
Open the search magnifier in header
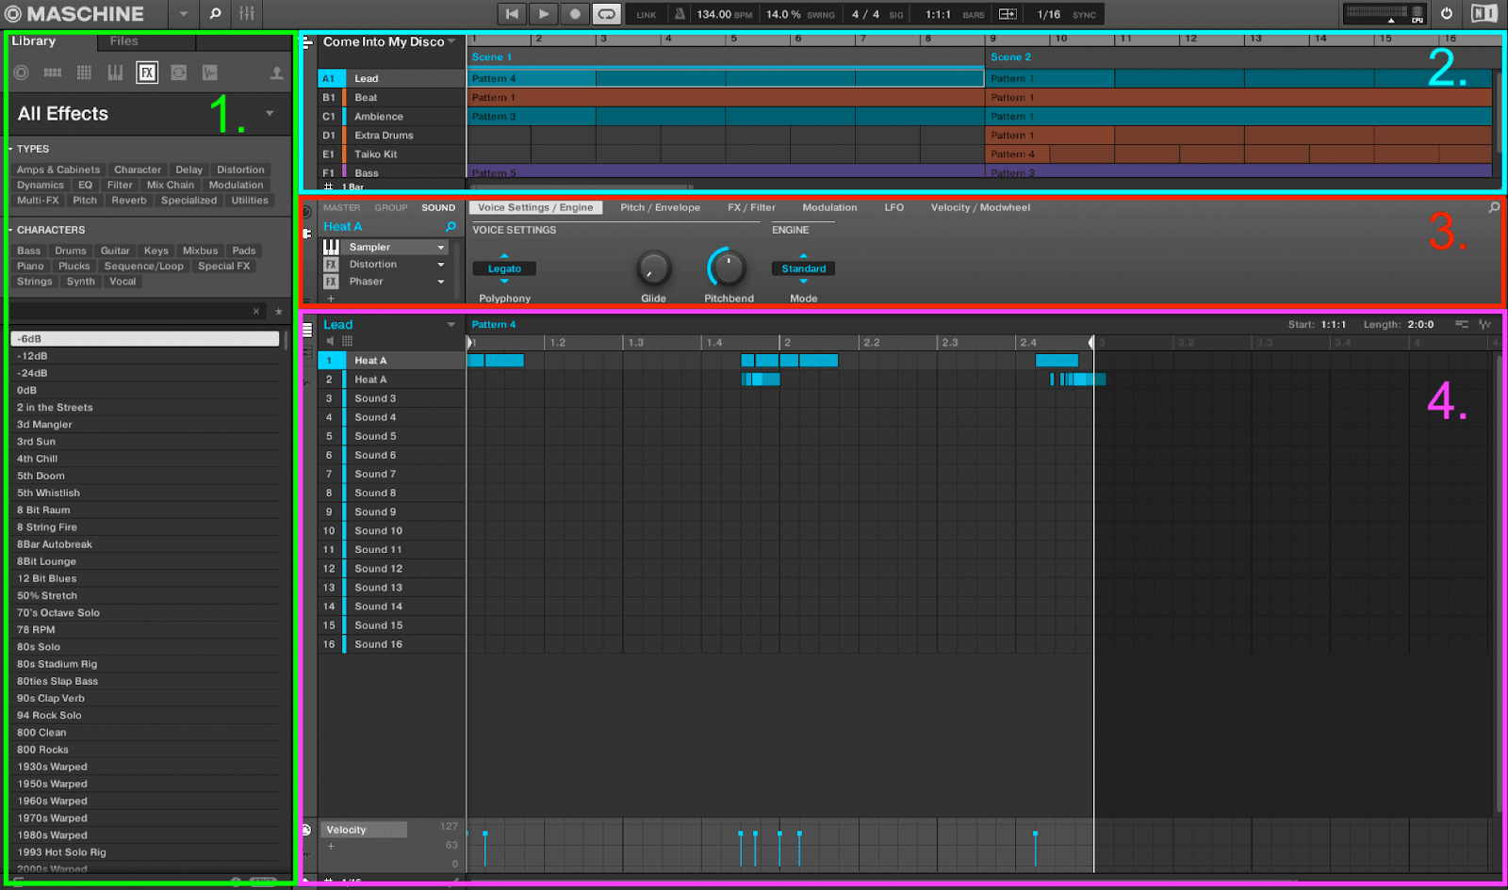click(215, 14)
